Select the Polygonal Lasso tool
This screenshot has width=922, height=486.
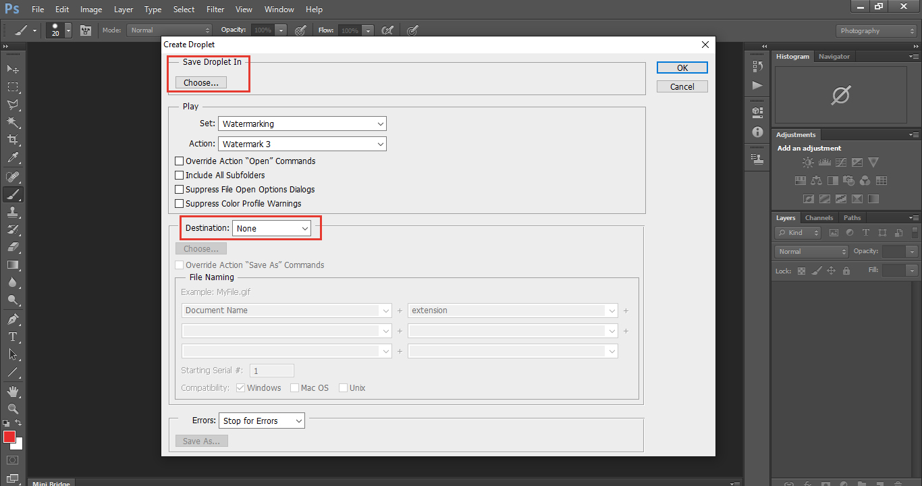[13, 105]
